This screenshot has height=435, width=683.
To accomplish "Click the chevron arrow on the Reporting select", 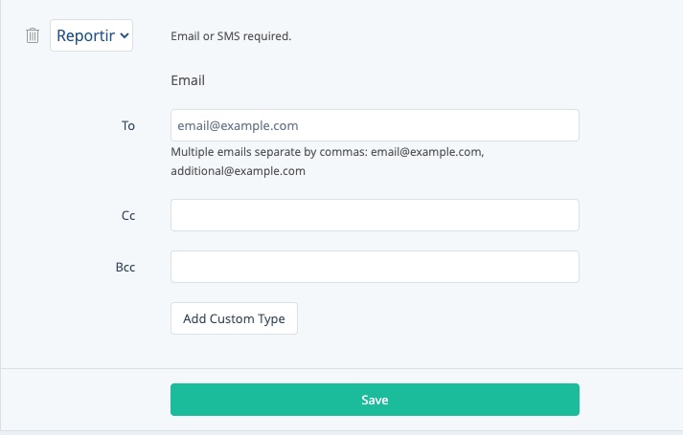I will [125, 36].
